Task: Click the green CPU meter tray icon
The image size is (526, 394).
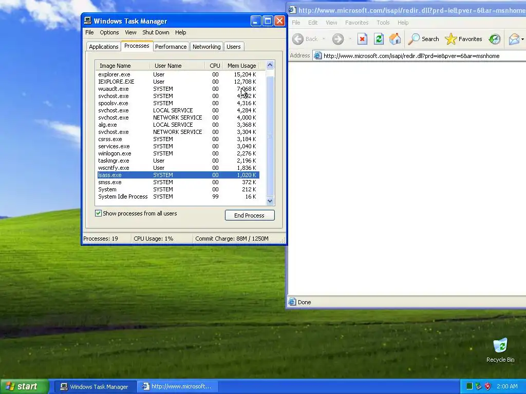Action: click(469, 386)
